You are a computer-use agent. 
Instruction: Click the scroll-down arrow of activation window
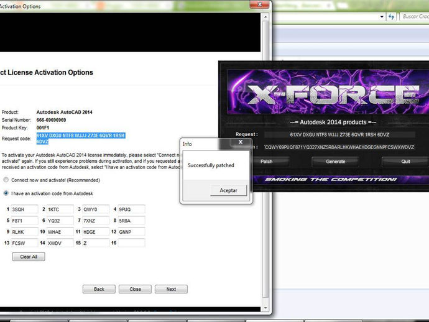pyautogui.click(x=265, y=308)
